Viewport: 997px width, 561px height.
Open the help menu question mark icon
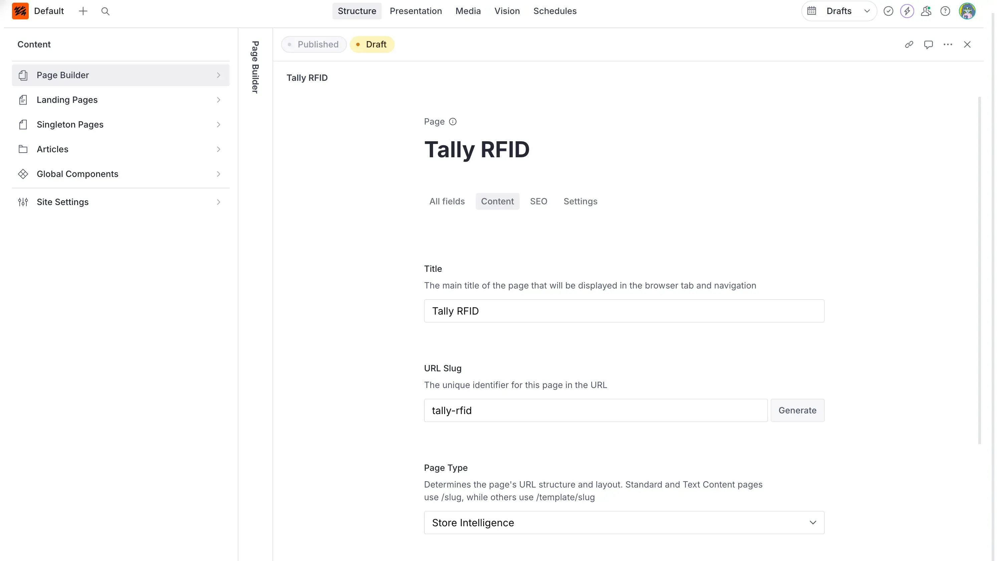[946, 11]
